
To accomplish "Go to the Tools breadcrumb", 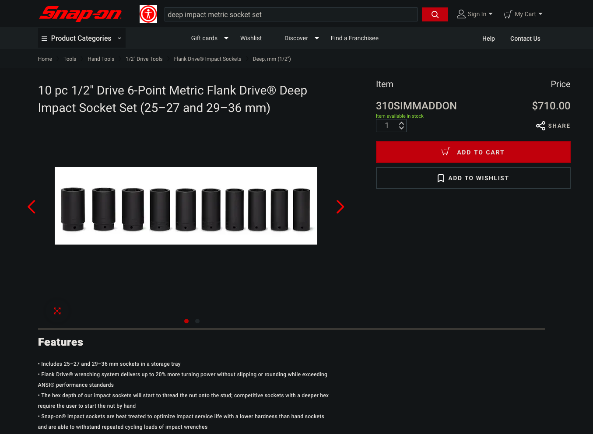I will pos(70,59).
